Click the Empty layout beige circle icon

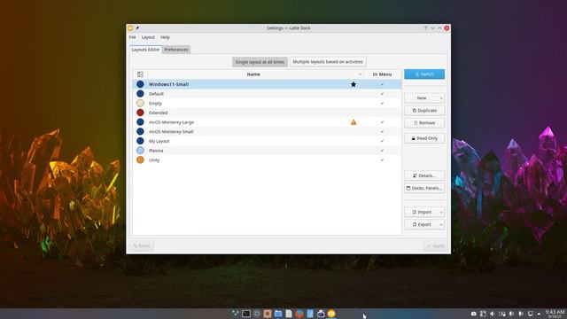(140, 103)
